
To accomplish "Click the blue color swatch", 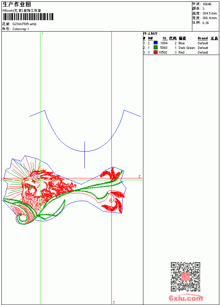I will pos(155,43).
